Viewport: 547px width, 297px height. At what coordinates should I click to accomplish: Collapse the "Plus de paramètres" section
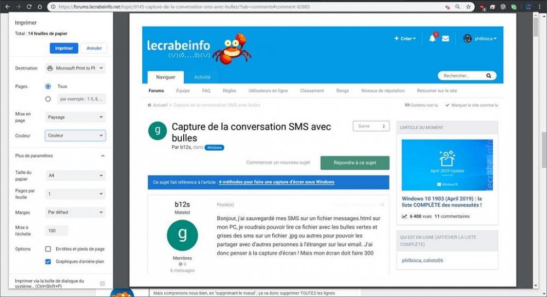click(102, 156)
